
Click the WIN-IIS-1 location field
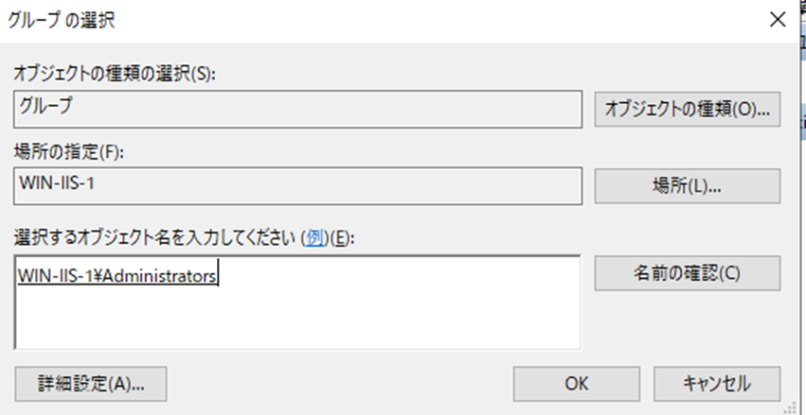coord(297,186)
